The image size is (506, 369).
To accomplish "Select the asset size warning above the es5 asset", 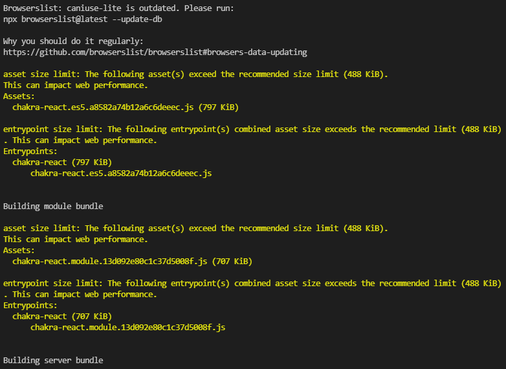I will (195, 74).
